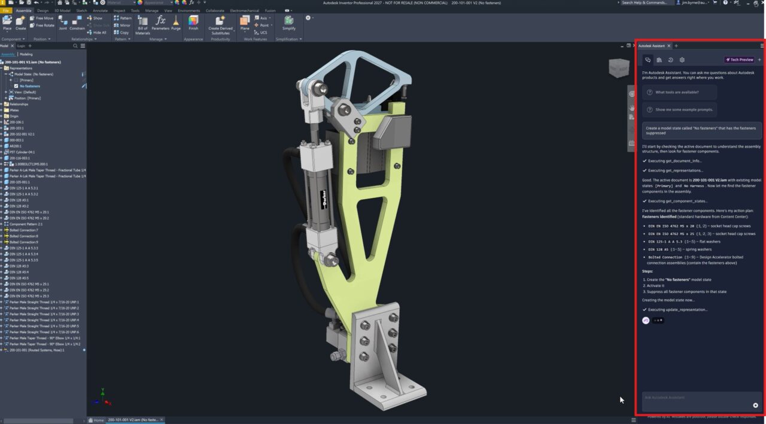
Task: Open the Inspect menu
Action: pos(120,10)
